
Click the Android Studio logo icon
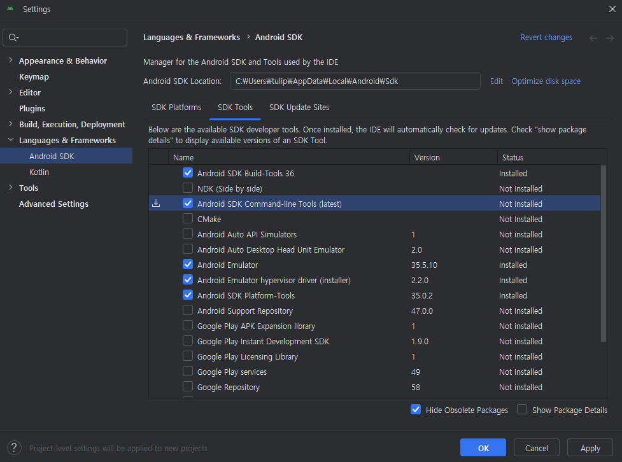10,9
